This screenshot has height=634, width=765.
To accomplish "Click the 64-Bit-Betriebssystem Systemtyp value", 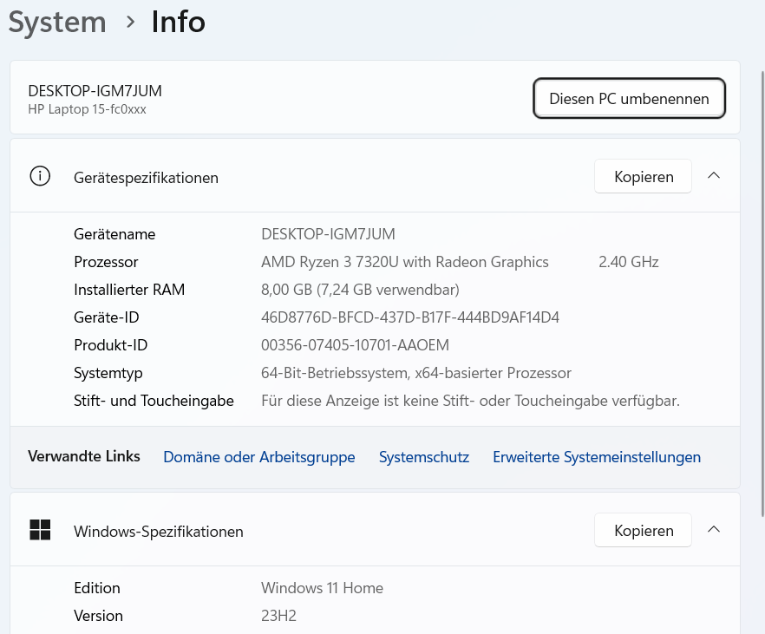I will click(x=416, y=373).
